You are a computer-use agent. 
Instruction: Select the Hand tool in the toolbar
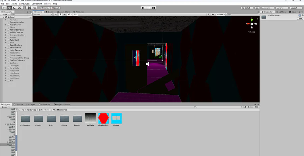(4, 8)
